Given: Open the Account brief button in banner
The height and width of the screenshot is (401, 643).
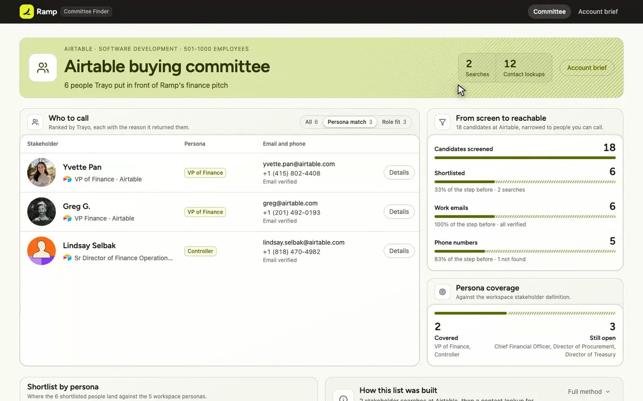Looking at the screenshot, I should click(587, 68).
